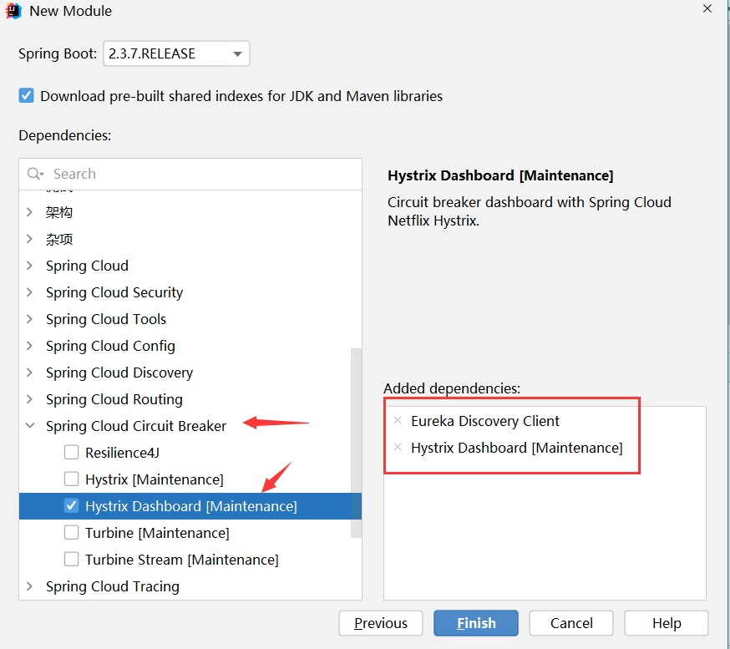Expand the Spring Cloud Routing category

pyautogui.click(x=29, y=399)
